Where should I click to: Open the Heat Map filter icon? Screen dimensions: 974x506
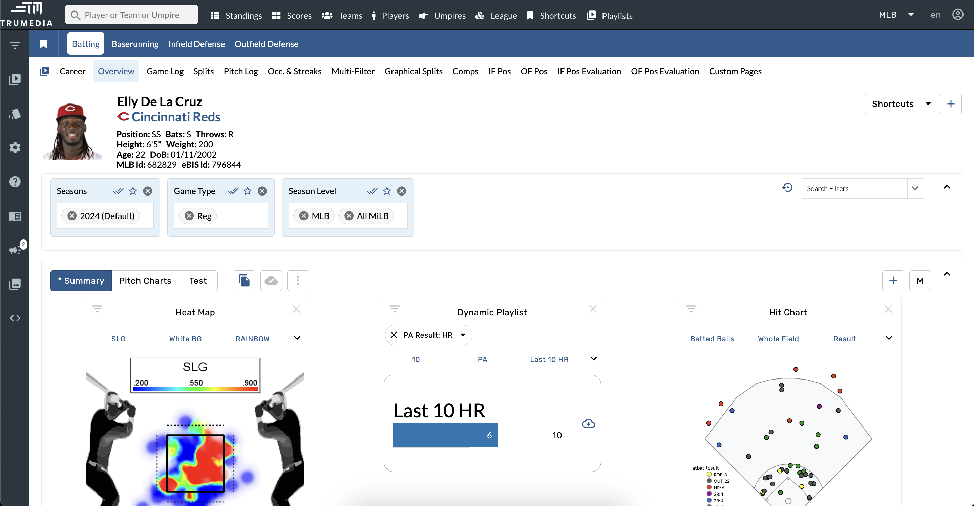pyautogui.click(x=97, y=309)
